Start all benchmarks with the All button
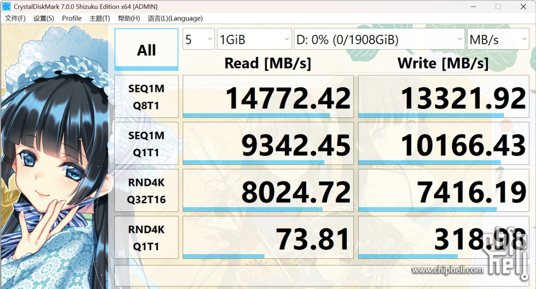536x289 pixels. (147, 50)
